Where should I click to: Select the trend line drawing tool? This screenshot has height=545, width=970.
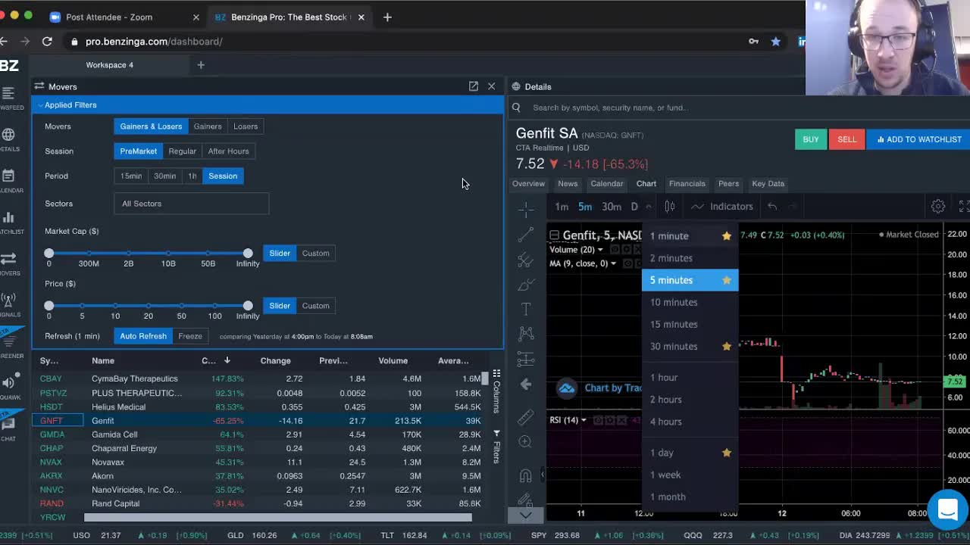click(525, 235)
